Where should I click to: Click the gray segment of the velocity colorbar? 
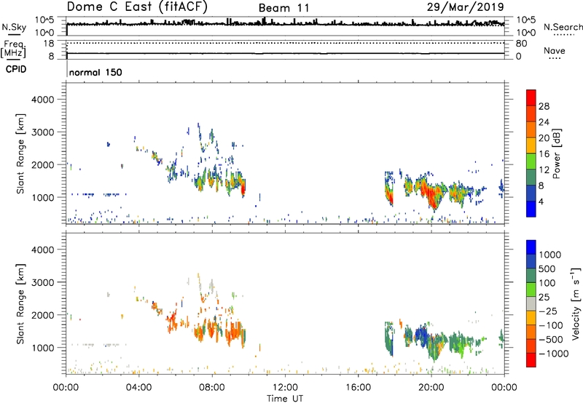[531, 303]
